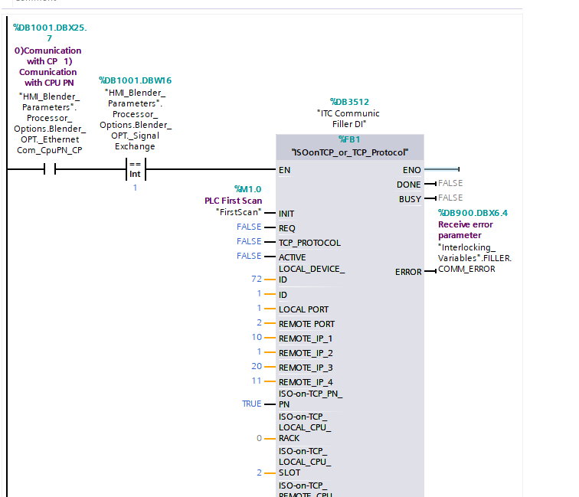
Task: Click the INIT parameter label
Action: [x=286, y=214]
